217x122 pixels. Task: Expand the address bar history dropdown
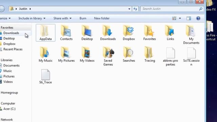(129, 9)
